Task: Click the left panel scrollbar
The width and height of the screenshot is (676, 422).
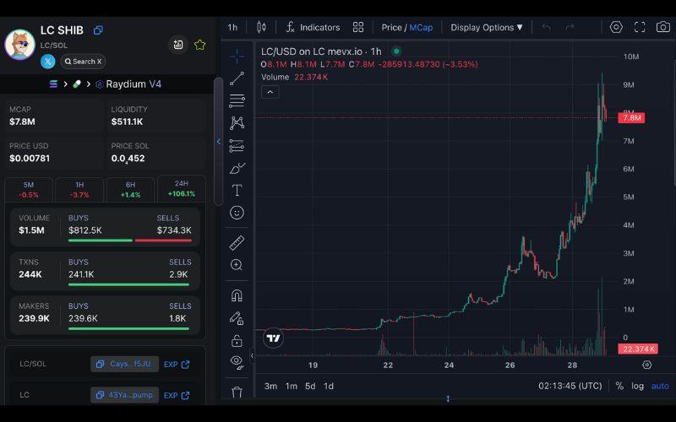Action: tap(219, 141)
